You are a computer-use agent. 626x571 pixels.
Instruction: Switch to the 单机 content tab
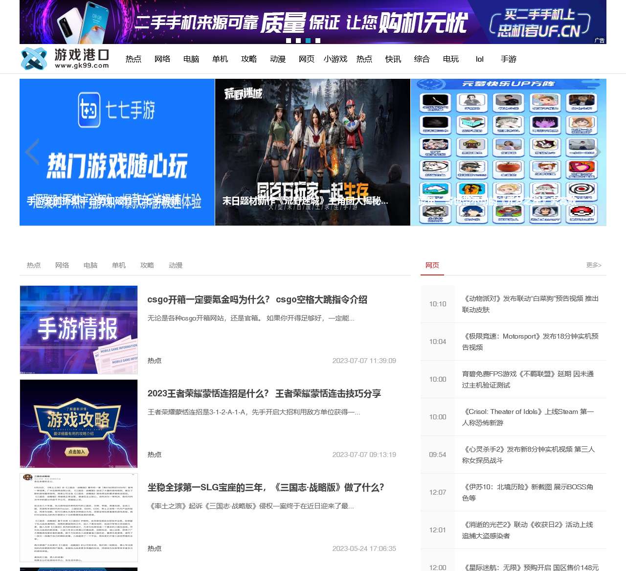pos(119,265)
